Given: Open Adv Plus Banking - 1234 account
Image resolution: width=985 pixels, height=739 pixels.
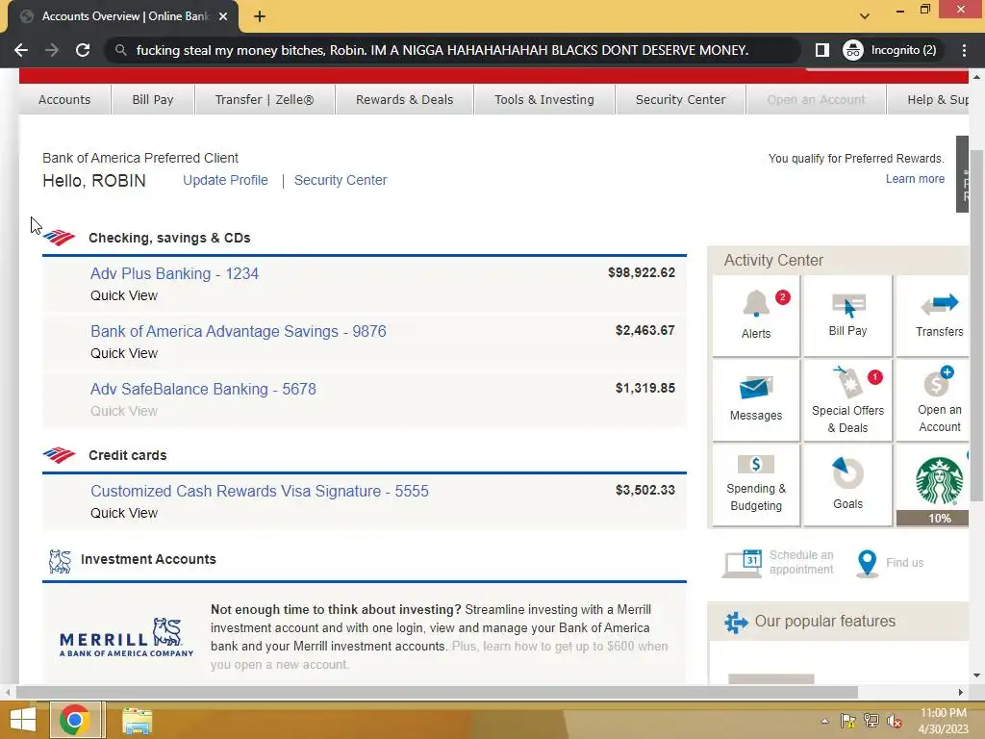Looking at the screenshot, I should (175, 273).
